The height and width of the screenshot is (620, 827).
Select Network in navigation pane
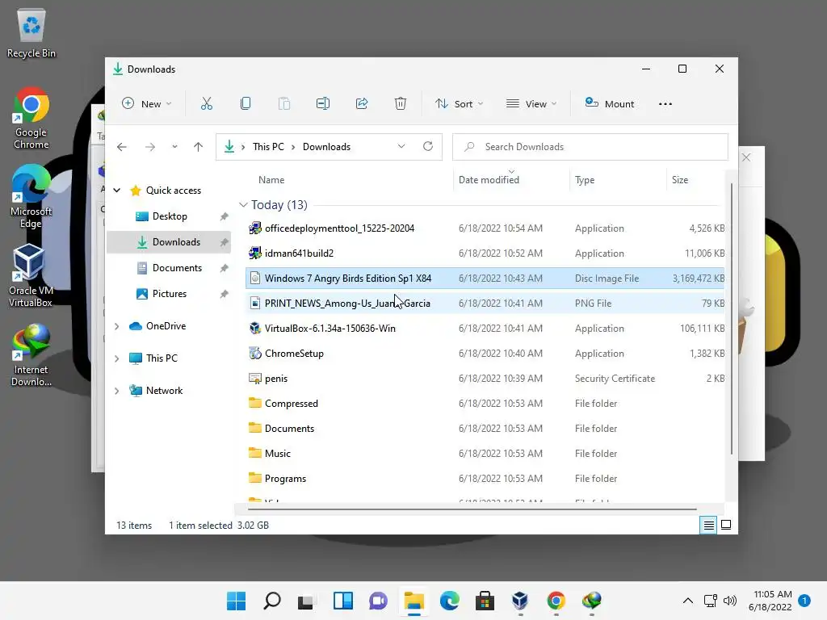click(x=164, y=390)
